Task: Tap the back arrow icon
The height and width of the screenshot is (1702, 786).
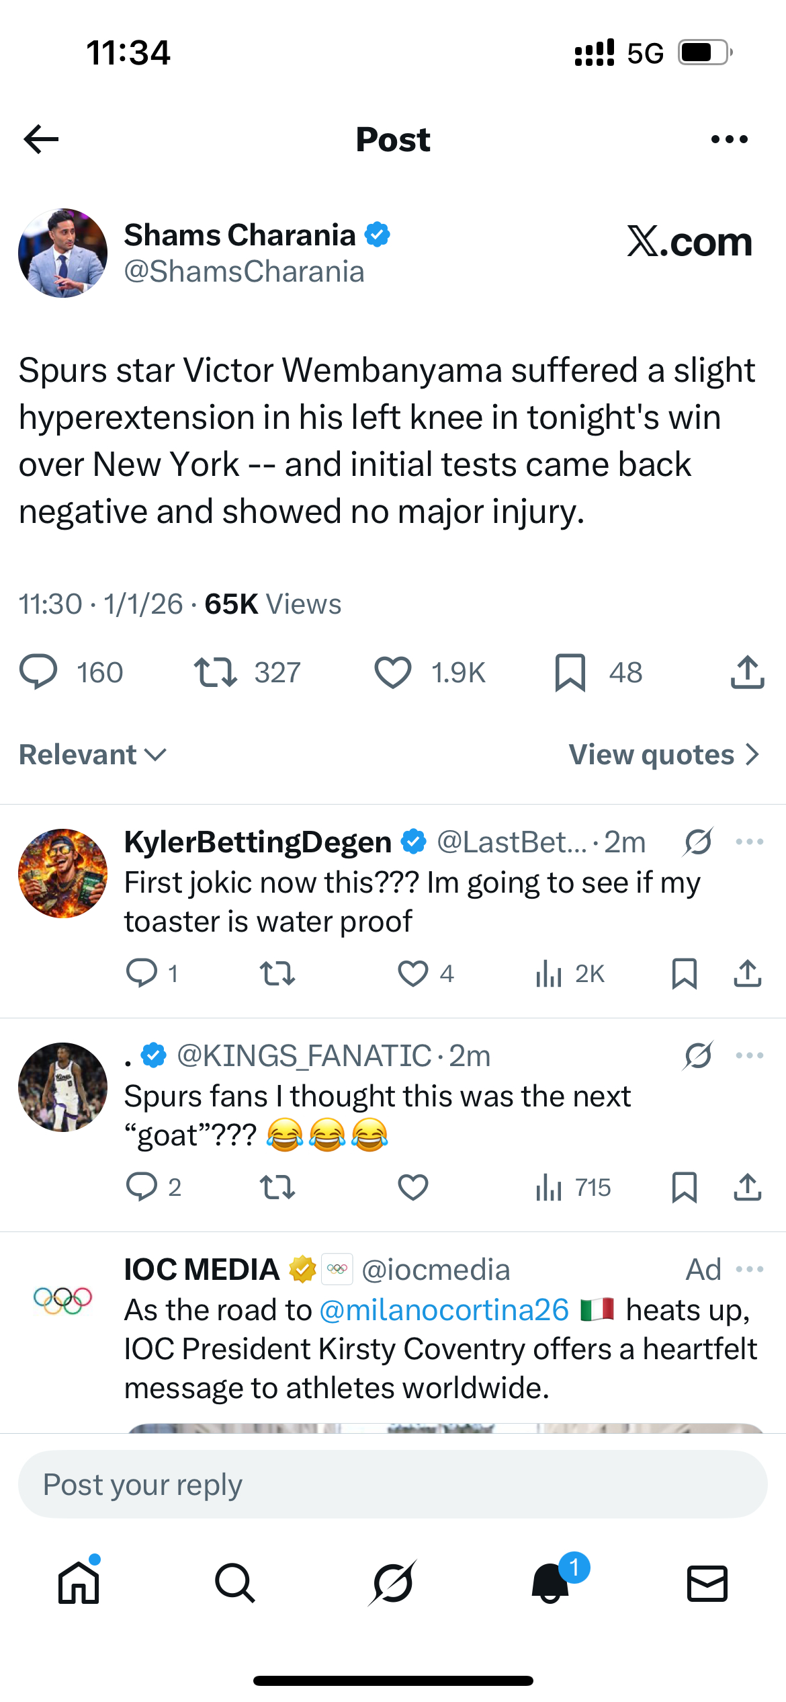Action: pos(41,140)
